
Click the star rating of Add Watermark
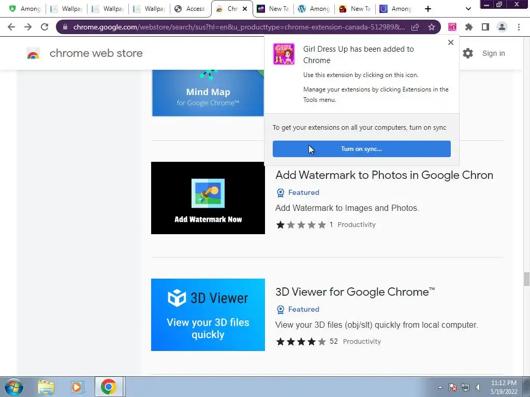click(x=301, y=225)
